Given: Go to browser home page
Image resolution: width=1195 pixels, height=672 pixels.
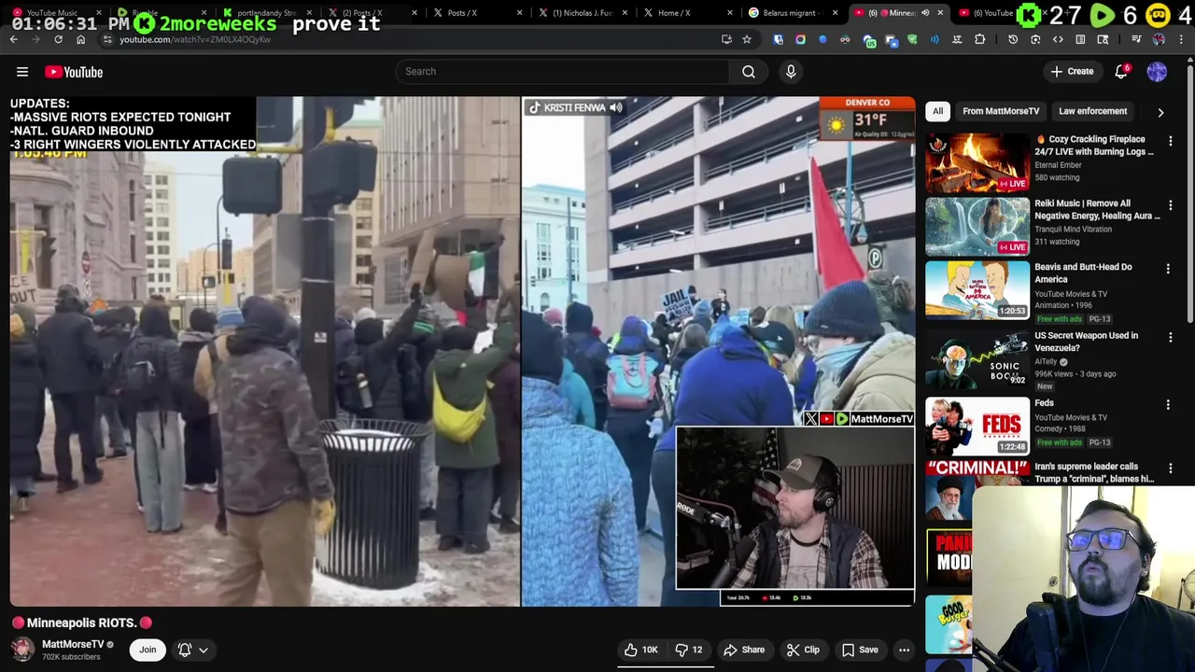Looking at the screenshot, I should pos(80,39).
